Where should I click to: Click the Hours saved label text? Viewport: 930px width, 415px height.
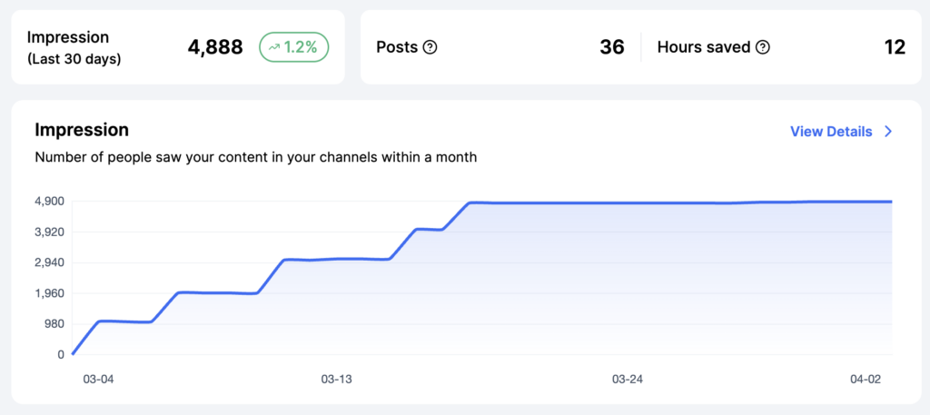coord(704,47)
